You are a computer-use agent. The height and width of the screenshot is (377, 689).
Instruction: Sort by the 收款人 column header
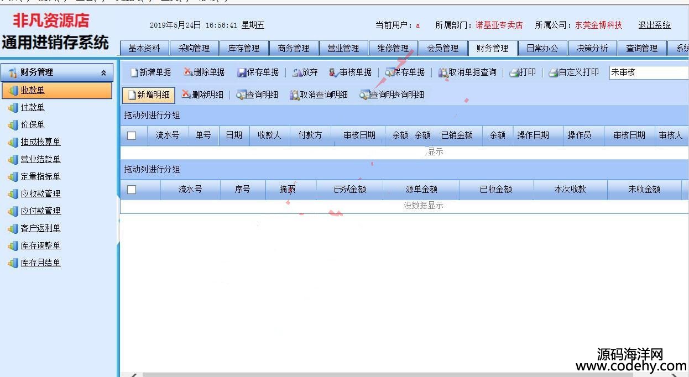tap(270, 135)
